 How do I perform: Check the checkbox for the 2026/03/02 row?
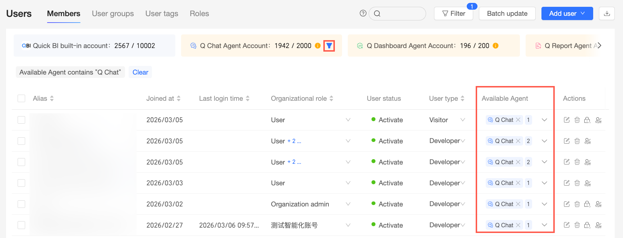point(22,204)
